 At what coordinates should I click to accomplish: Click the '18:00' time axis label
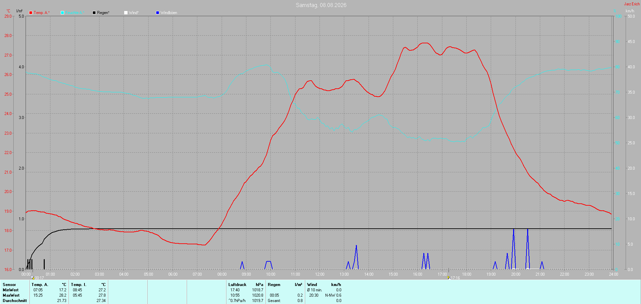[x=467, y=274]
